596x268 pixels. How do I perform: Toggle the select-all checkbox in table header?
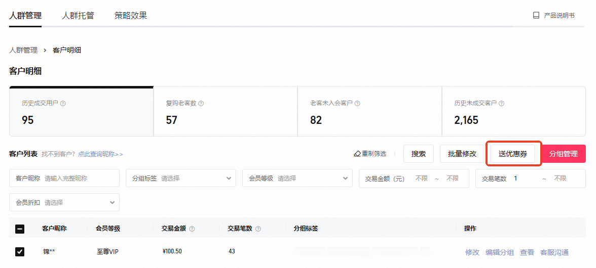click(20, 229)
